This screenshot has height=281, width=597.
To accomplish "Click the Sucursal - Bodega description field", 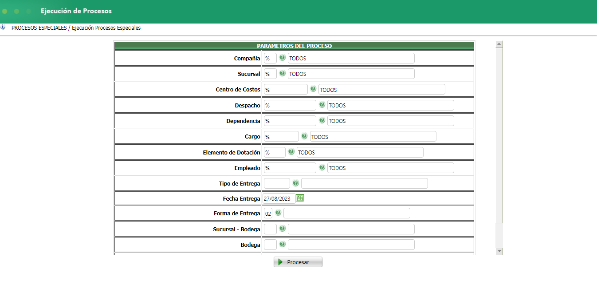I will click(351, 229).
